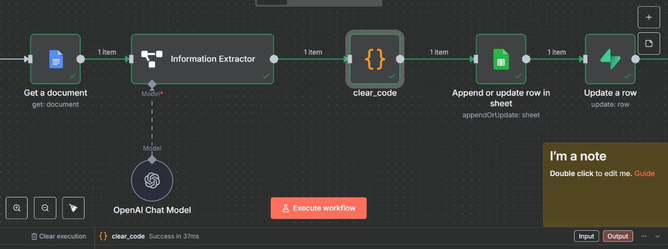Click the Model connector diamond on Information Extractor
Screen dimensions: 668x249
[x=152, y=84]
